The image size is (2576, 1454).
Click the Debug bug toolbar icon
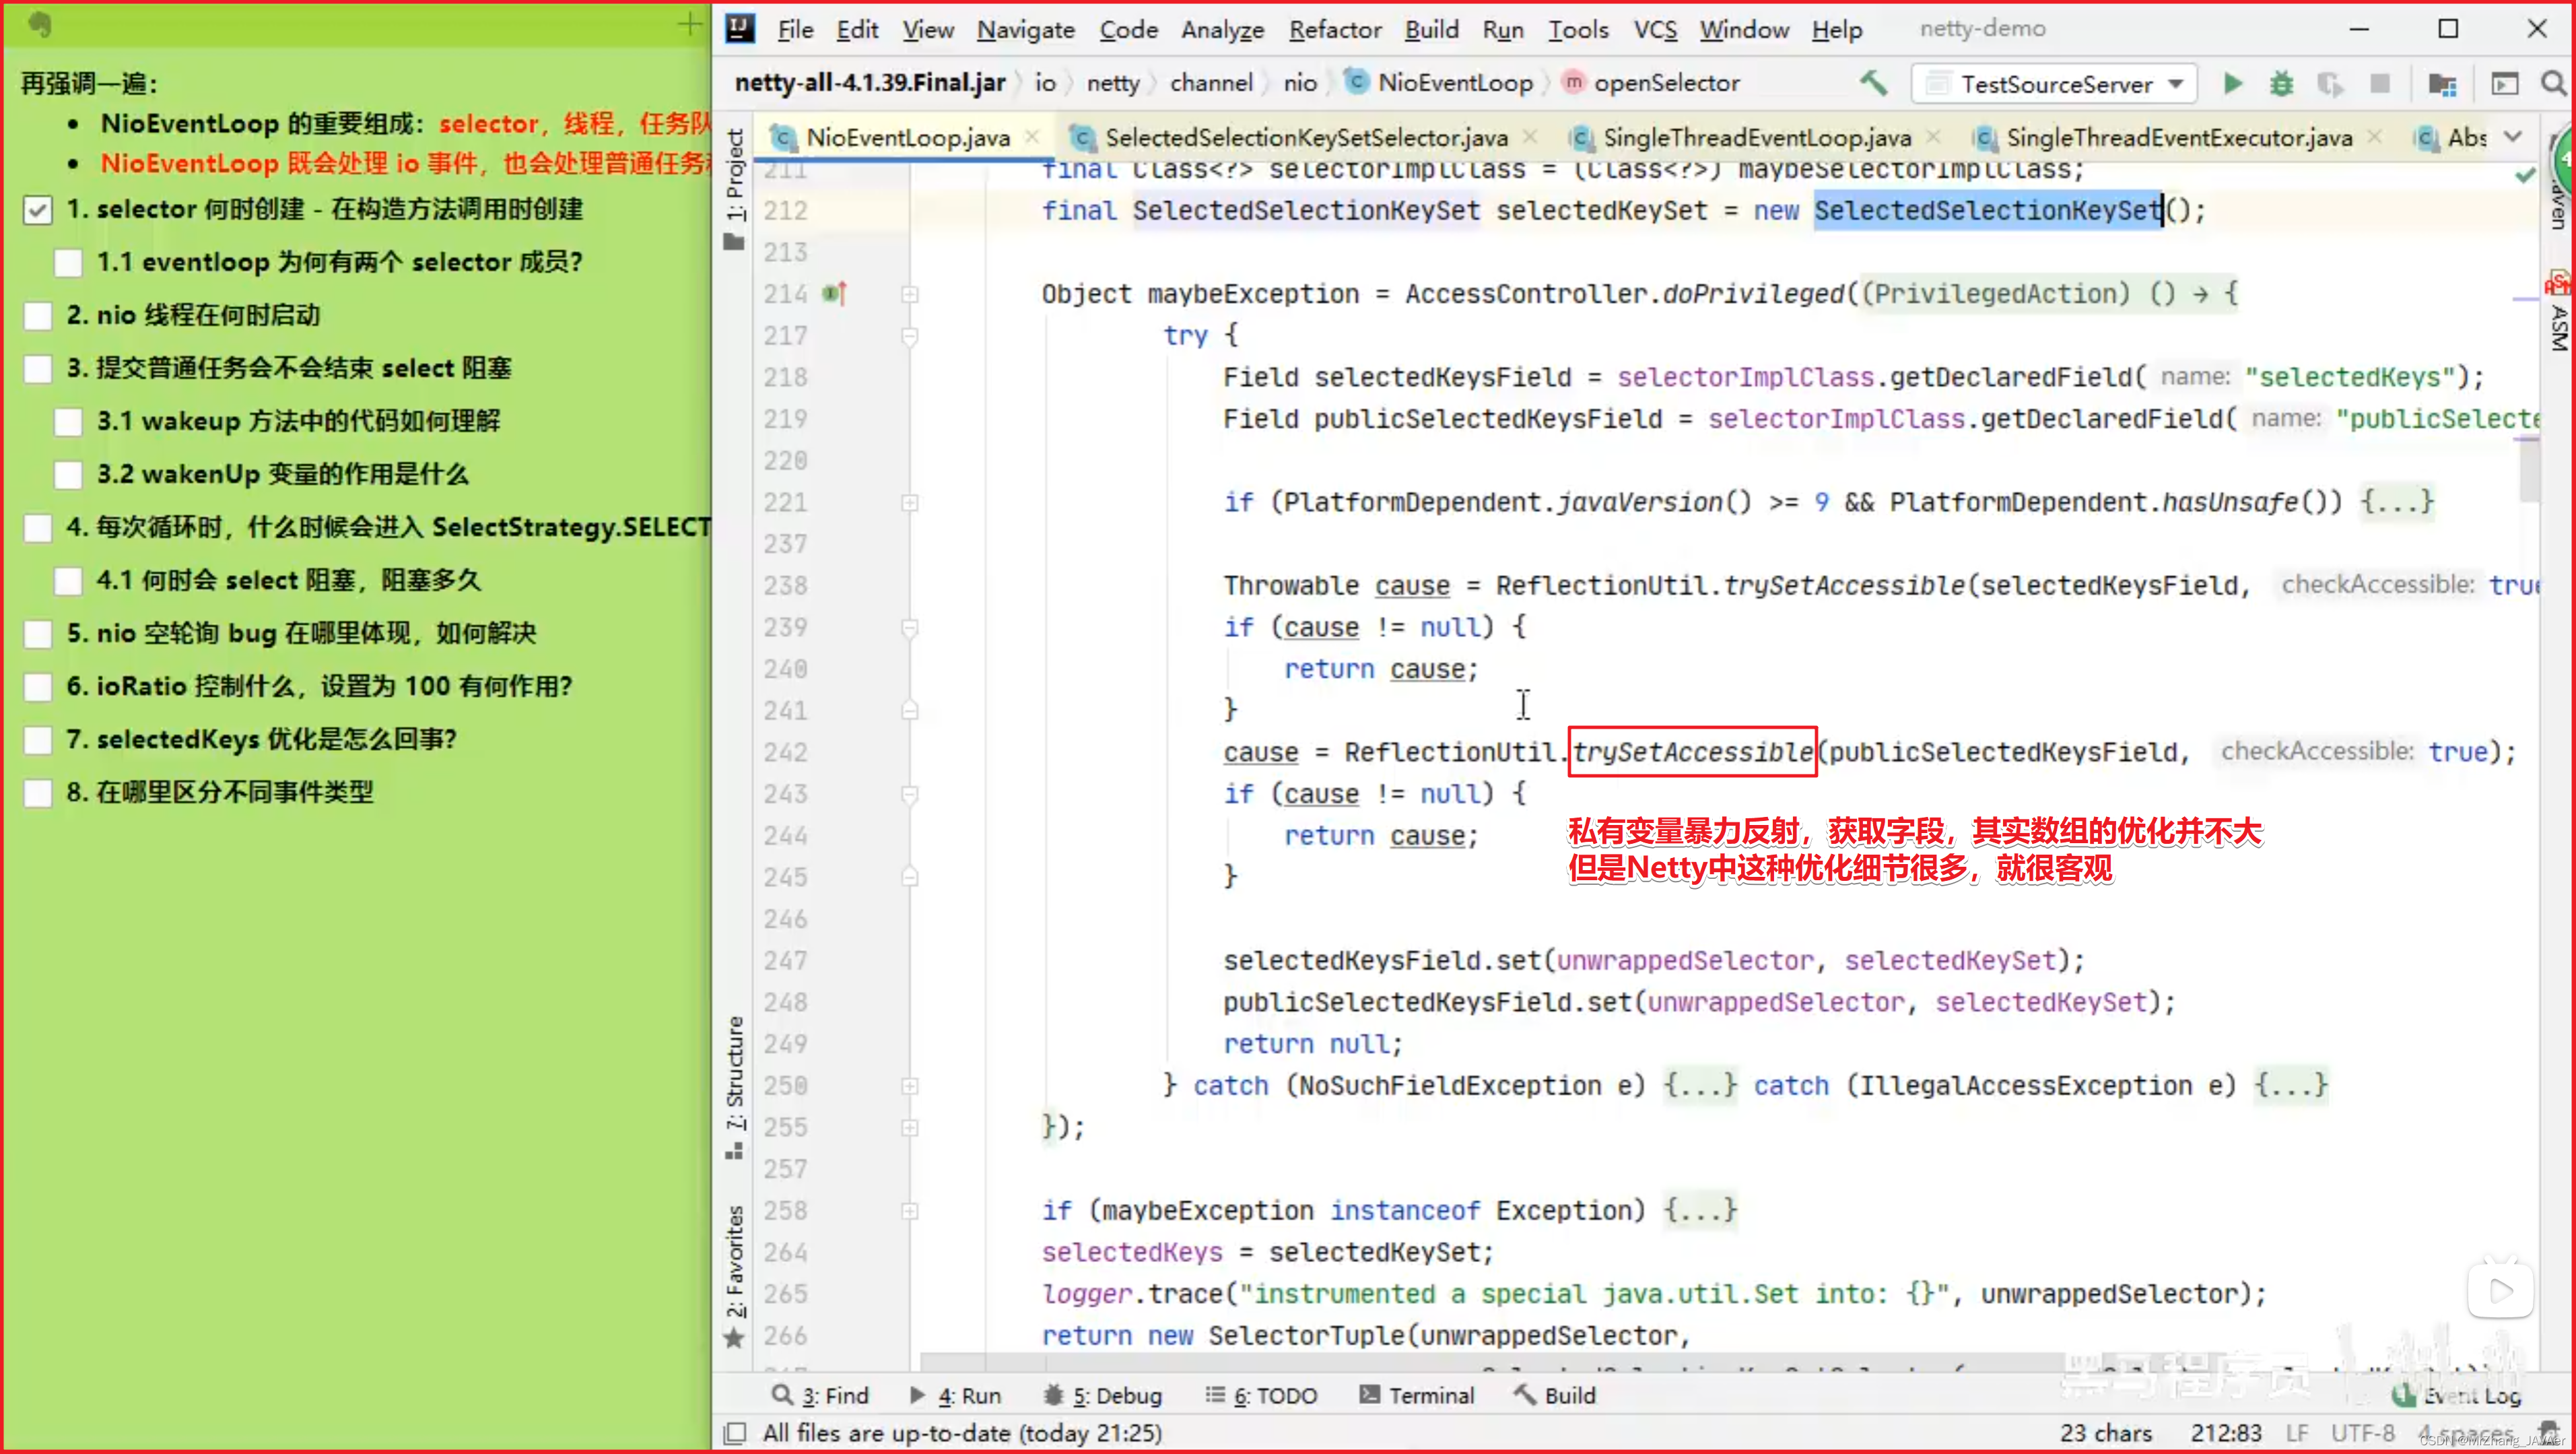pos(2281,84)
